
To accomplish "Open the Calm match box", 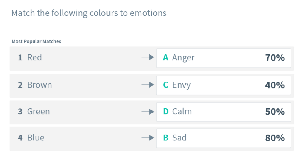I will 224,112.
